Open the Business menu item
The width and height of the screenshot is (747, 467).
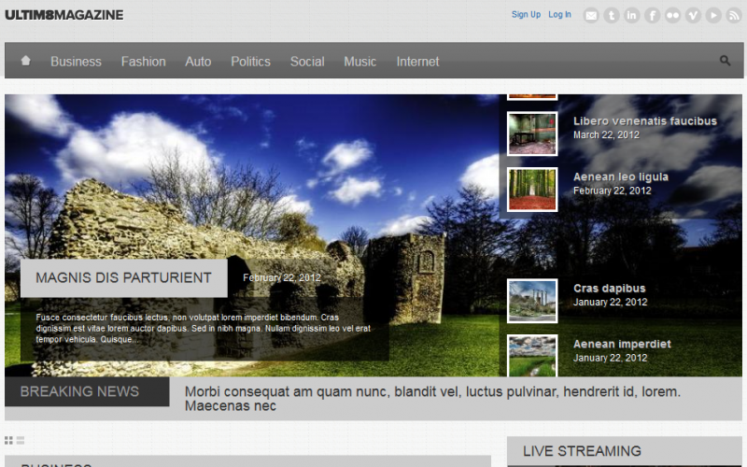pos(76,62)
